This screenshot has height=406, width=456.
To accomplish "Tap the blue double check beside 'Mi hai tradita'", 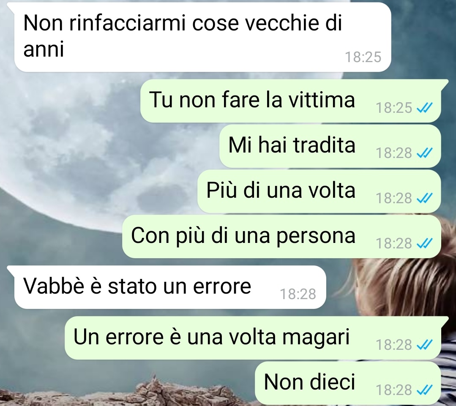I will click(425, 153).
